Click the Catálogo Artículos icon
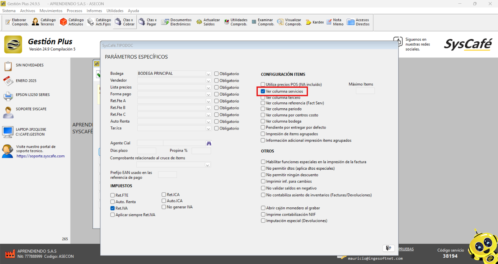The height and width of the screenshot is (264, 498). tap(72, 22)
